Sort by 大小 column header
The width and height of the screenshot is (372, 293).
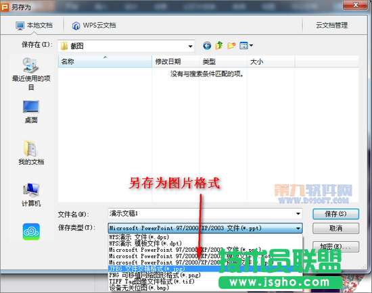[271, 62]
